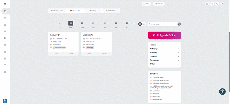
Task: Open the Inbox chat button
Action: click(146, 4)
